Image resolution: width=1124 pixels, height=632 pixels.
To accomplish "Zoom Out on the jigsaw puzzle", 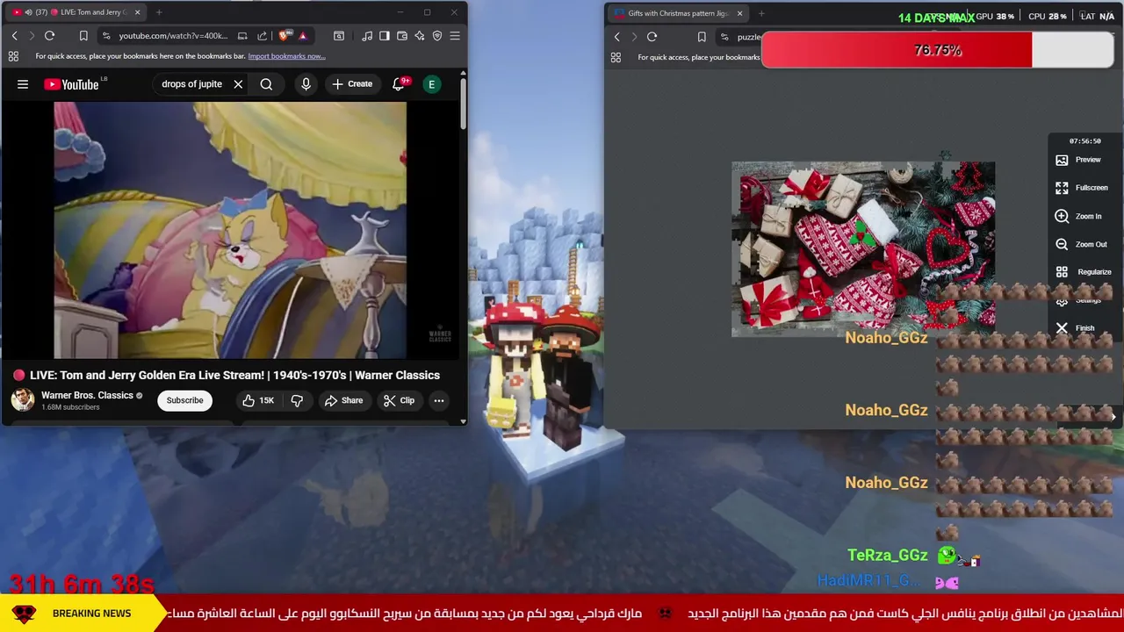I will pyautogui.click(x=1081, y=244).
